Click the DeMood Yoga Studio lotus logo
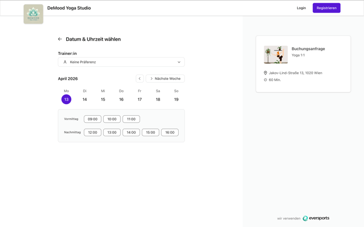The height and width of the screenshot is (227, 364). [x=34, y=14]
